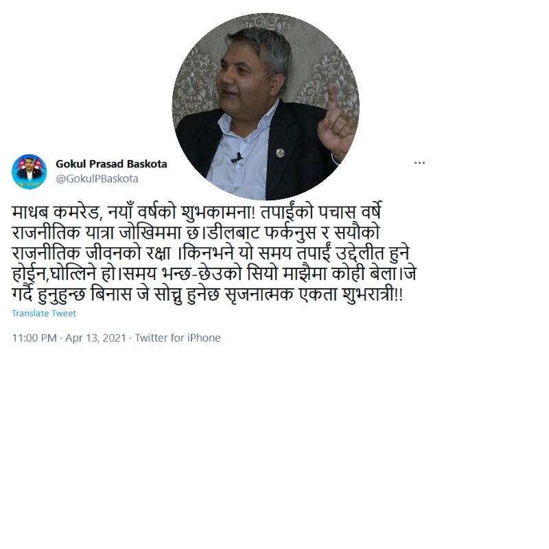The height and width of the screenshot is (549, 549).
Task: Click the tweet line starting with होईन,घोत्लिने
Action: [x=214, y=273]
